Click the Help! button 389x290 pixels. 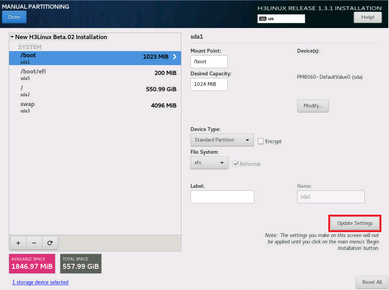(x=368, y=17)
